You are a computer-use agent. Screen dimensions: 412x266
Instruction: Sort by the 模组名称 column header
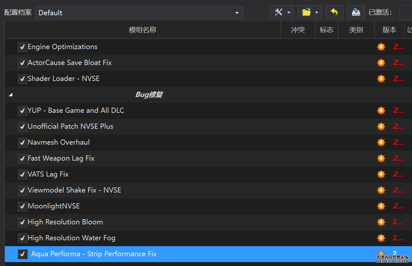tap(142, 30)
